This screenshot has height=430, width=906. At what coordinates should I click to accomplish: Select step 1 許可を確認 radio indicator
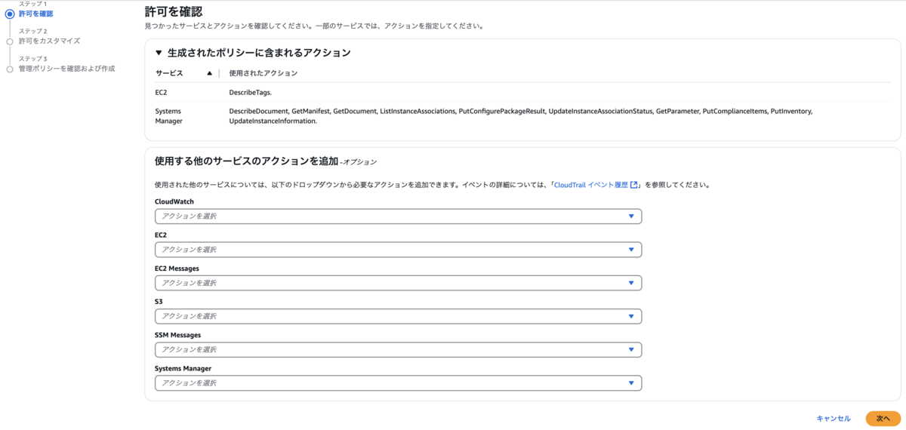pyautogui.click(x=10, y=14)
